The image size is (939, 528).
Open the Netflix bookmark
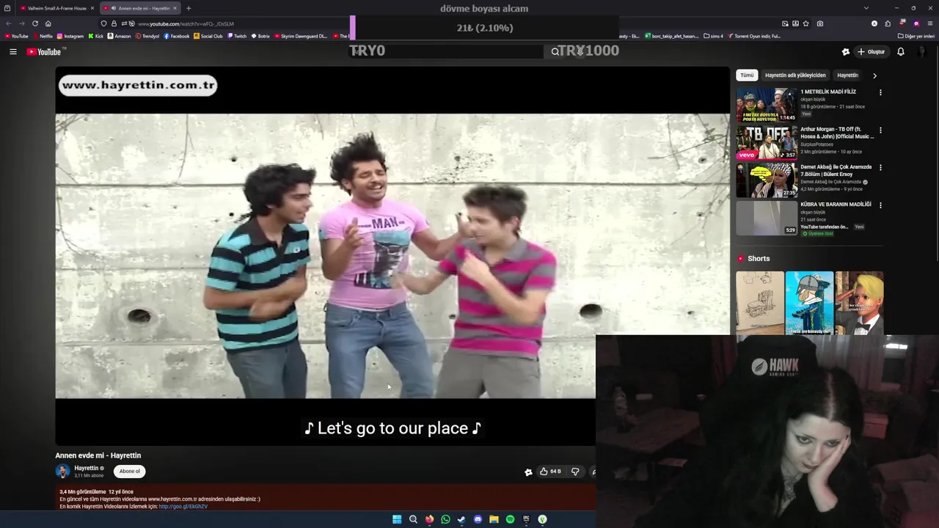43,36
